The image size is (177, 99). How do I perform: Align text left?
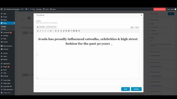coord(56,31)
